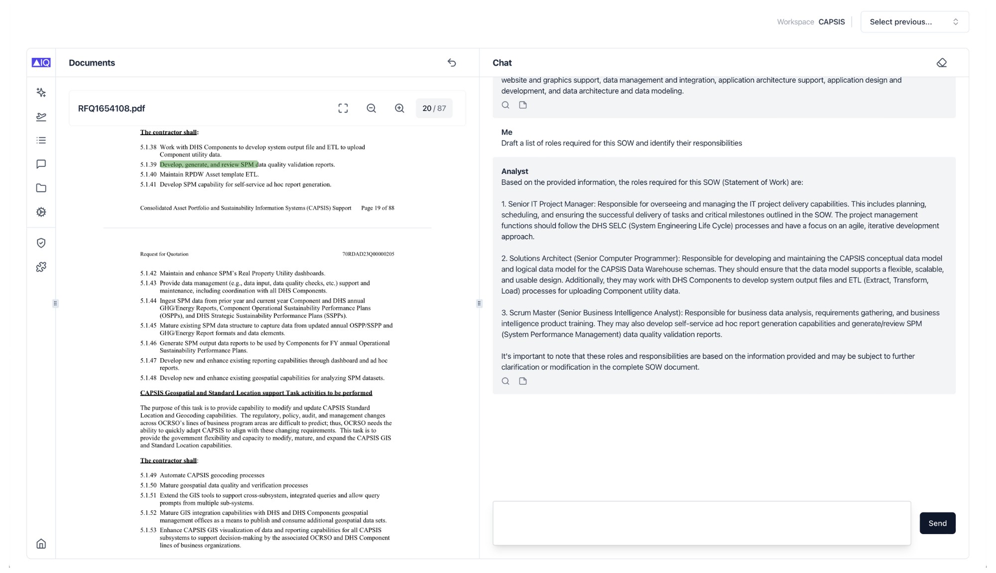Click search icon under latest Analyst response
996x573 pixels.
[505, 381]
